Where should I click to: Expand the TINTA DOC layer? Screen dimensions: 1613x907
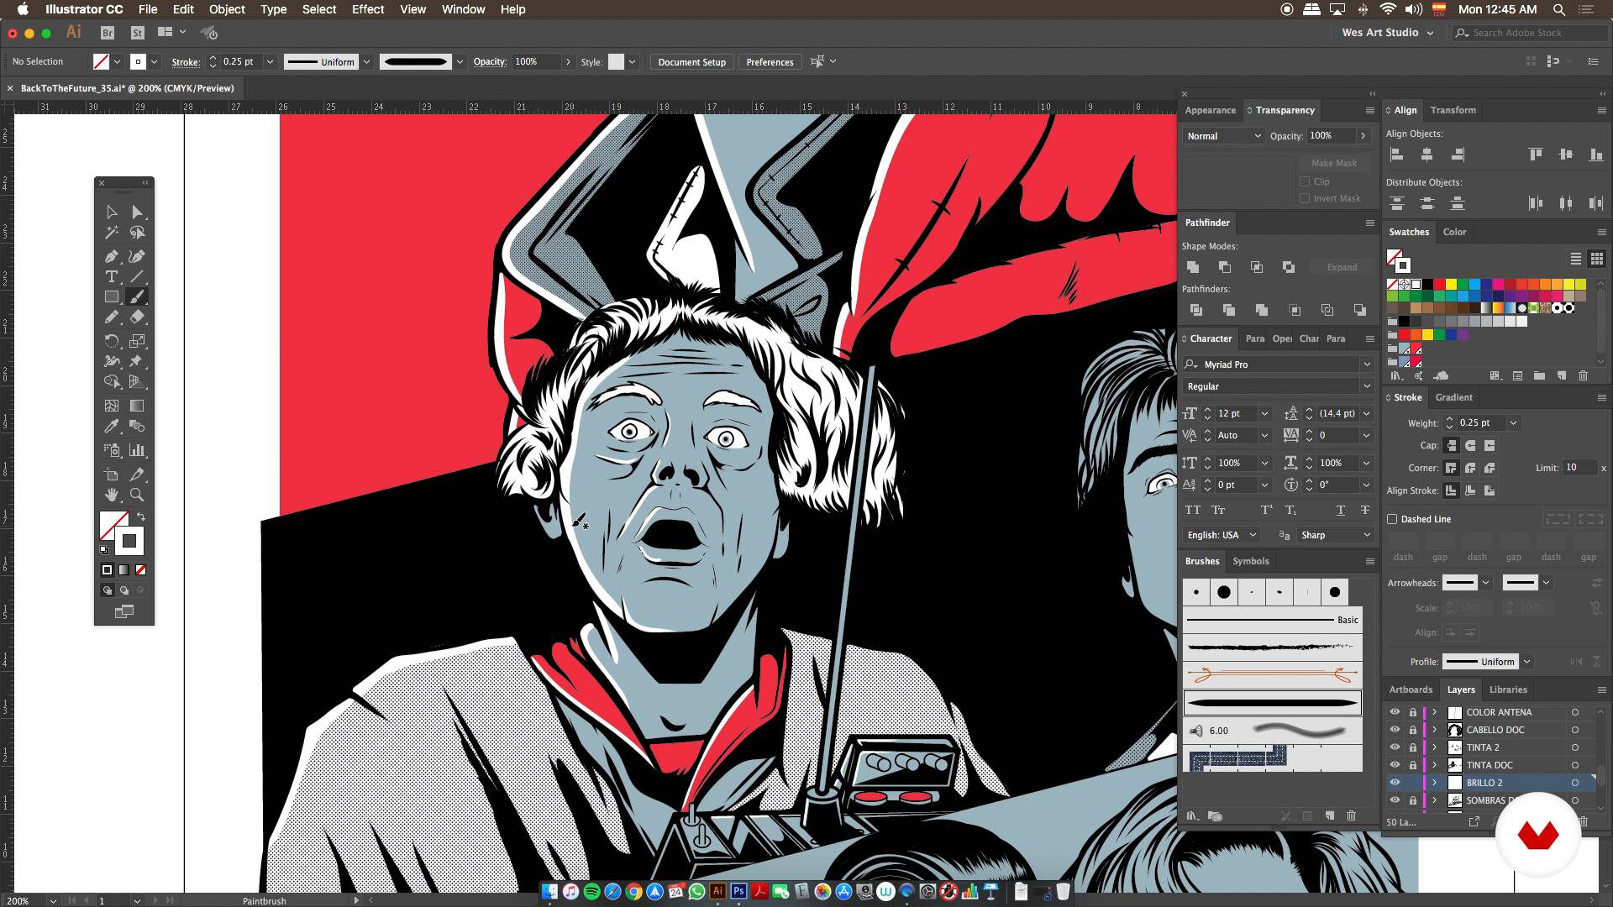point(1435,765)
